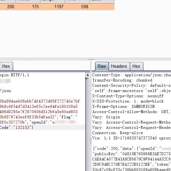Click the Vary: Access-Control-Request-Method line
171x171 pixels.
click(132, 122)
